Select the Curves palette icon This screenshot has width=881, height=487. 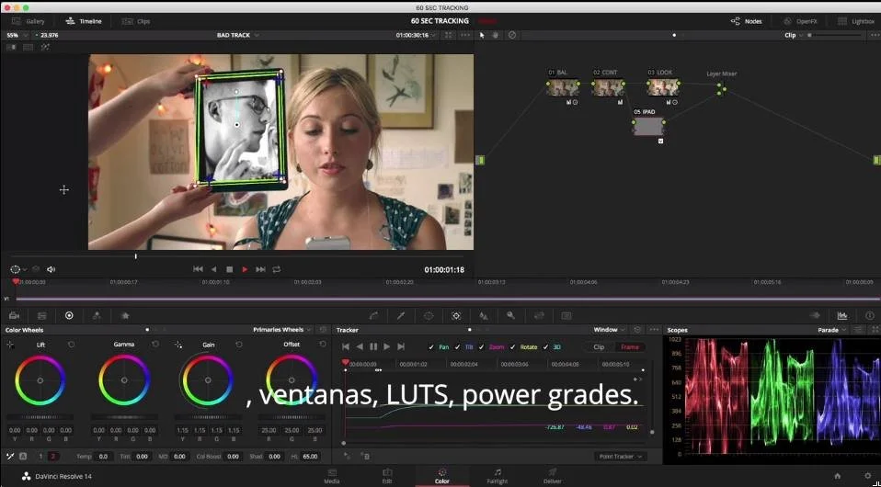tap(373, 316)
